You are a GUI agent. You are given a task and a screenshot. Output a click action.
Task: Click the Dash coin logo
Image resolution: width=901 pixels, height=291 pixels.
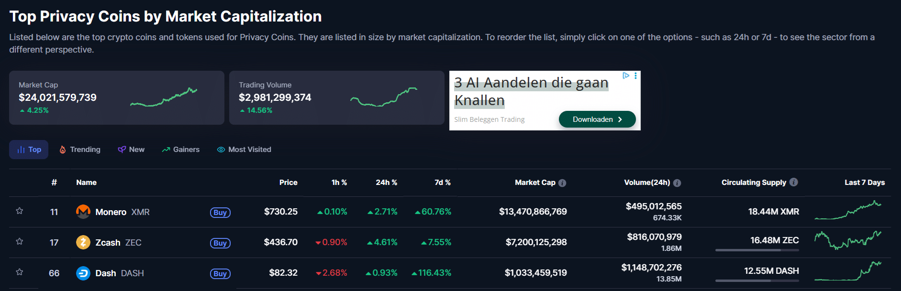coord(83,273)
